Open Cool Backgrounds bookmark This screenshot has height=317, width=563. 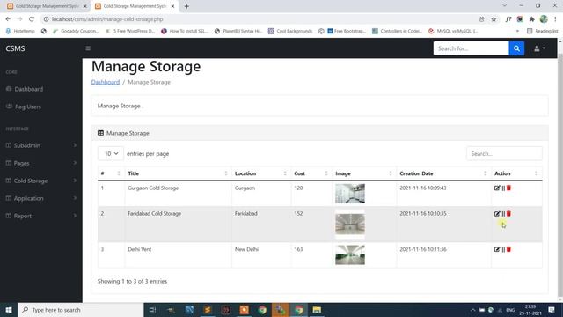pyautogui.click(x=290, y=31)
